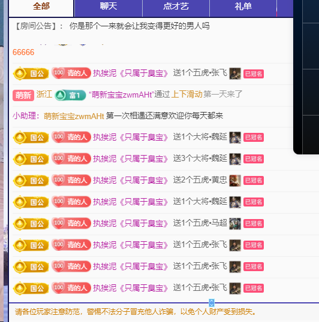Click the 黄忠 gift avatar icon
Viewport: 319px width, 322px height.
pos(235,181)
